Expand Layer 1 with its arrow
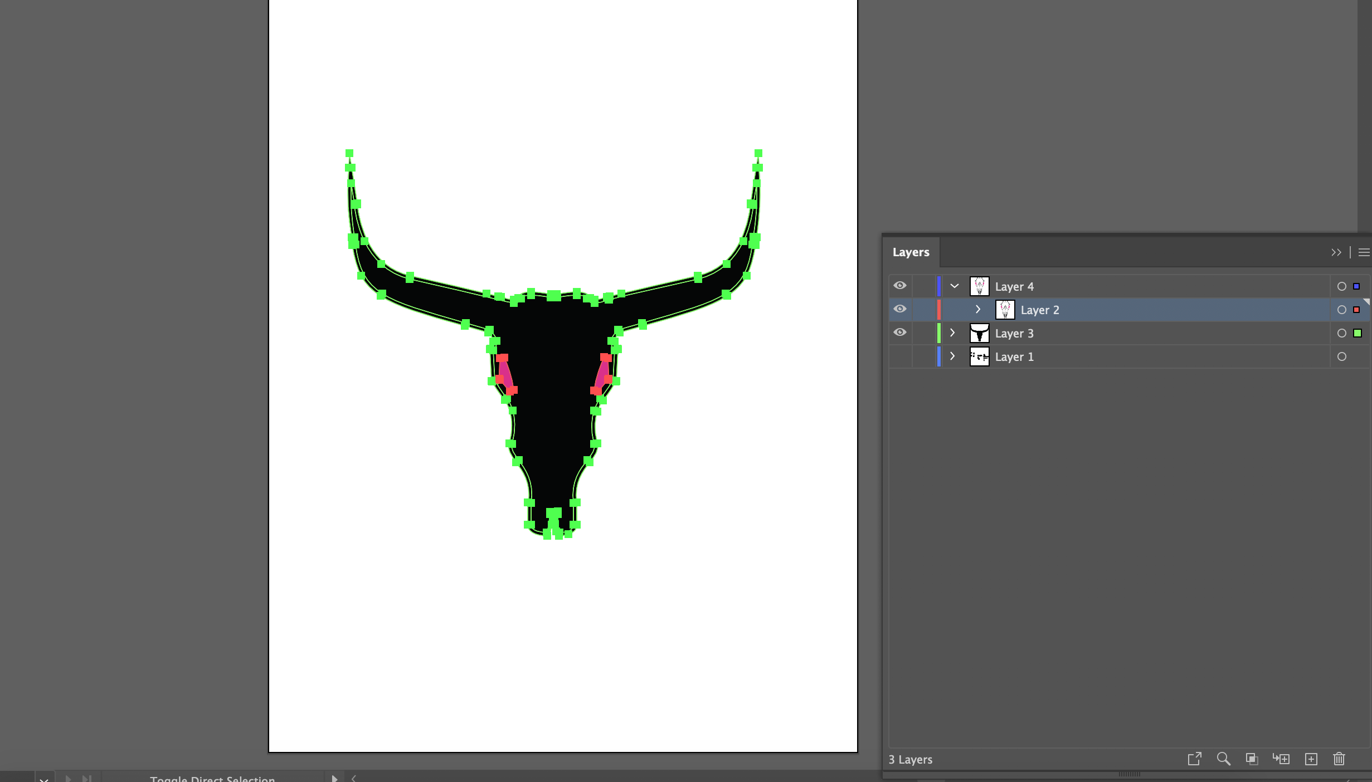The image size is (1372, 782). [x=953, y=356]
